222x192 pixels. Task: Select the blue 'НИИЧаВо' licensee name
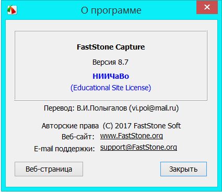(111, 76)
